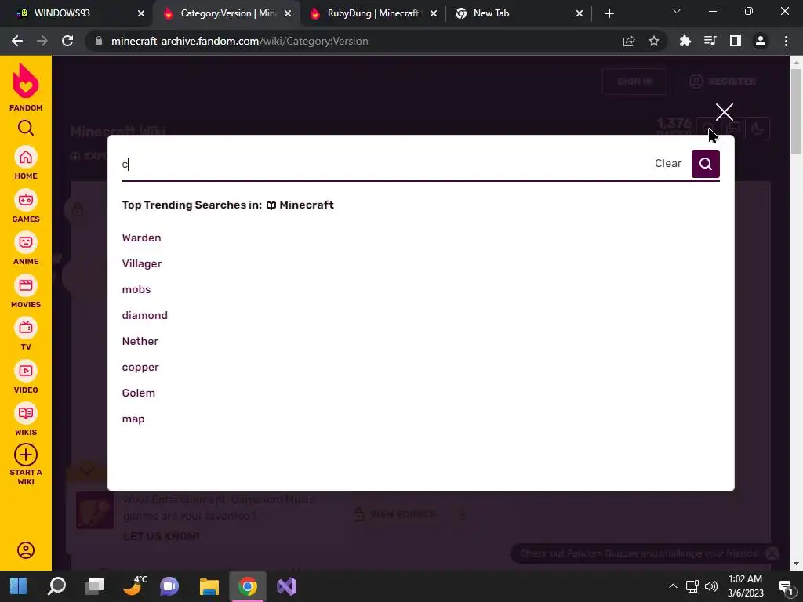Focus the search input field

tap(384, 164)
